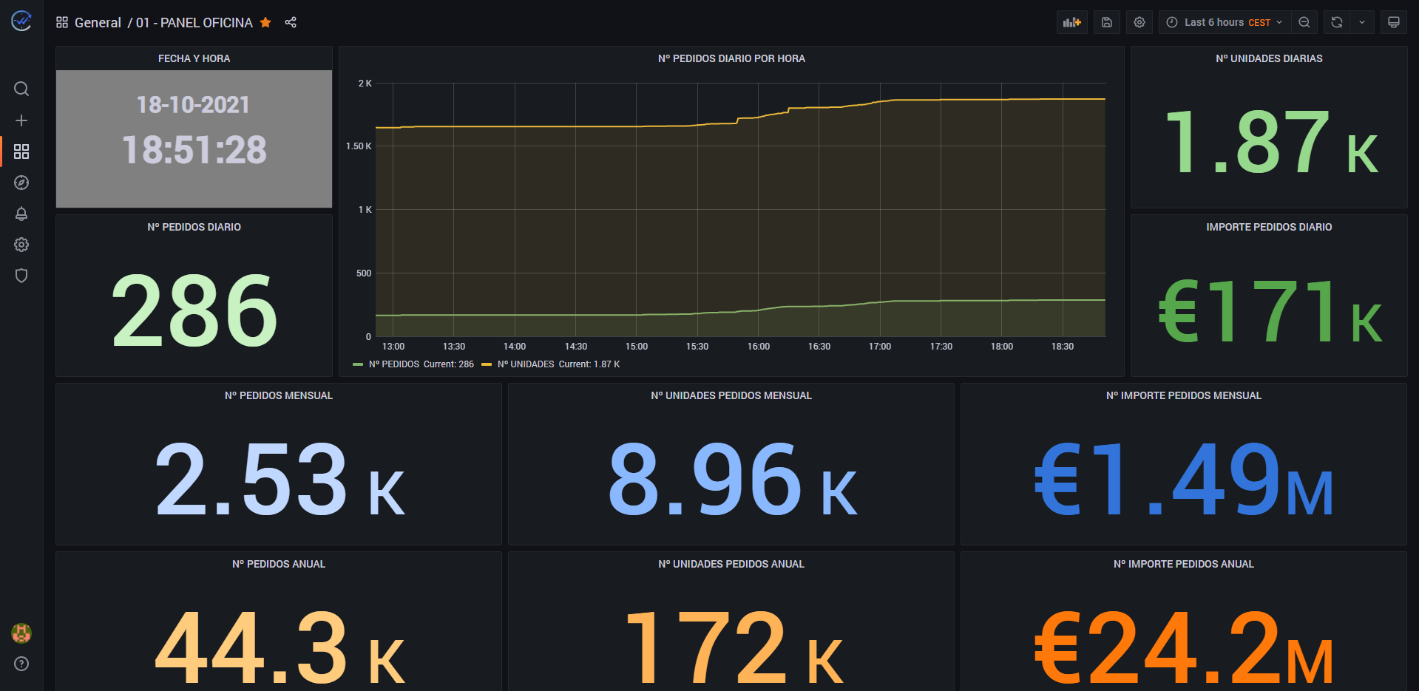1419x691 pixels.
Task: Open Nº IMPORTE PEDIDOS MENSUAL panel menu
Action: pyautogui.click(x=1184, y=395)
